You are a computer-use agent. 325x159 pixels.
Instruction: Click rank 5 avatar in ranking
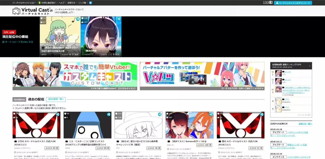[278, 109]
